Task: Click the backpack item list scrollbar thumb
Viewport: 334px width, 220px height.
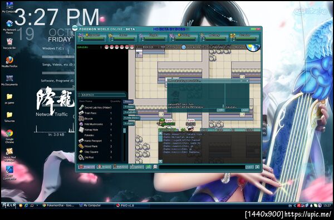Action: click(x=124, y=130)
